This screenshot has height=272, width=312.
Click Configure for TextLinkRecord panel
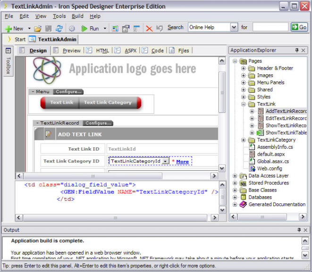[98, 123]
